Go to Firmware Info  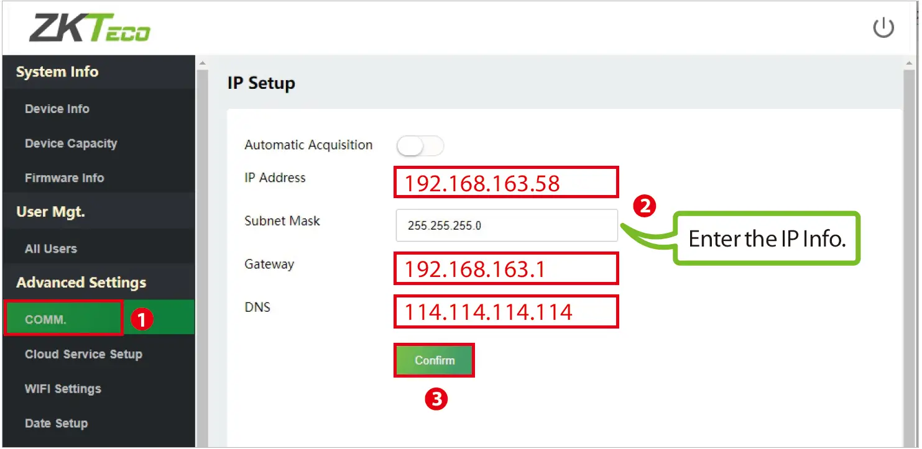tap(65, 178)
